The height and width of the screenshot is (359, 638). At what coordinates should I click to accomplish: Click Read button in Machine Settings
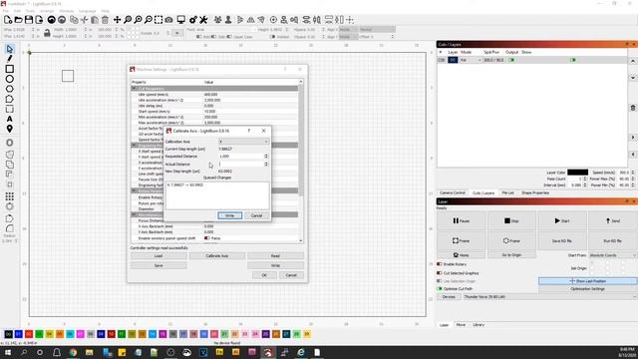(x=275, y=256)
